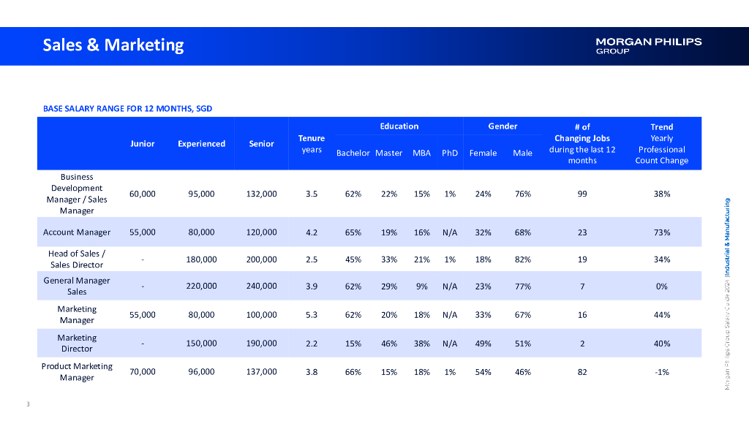Click the MBA sub-column header
Viewport: 749px width, 421px height.
421,153
